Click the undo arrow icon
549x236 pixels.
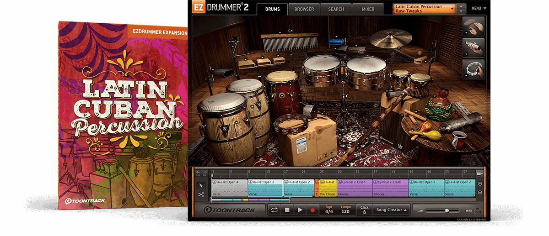pyautogui.click(x=198, y=173)
